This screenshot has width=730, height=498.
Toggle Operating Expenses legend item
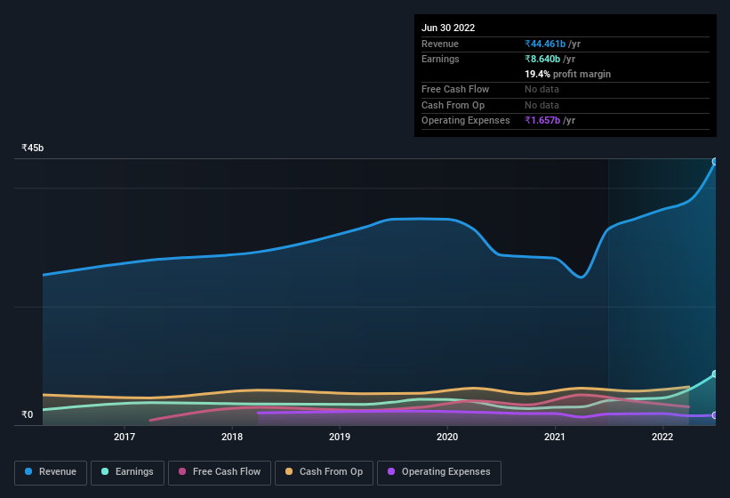point(438,472)
